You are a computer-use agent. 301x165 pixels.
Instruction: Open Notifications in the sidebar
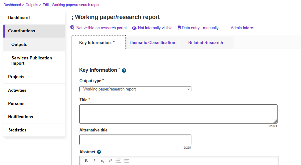34,117
